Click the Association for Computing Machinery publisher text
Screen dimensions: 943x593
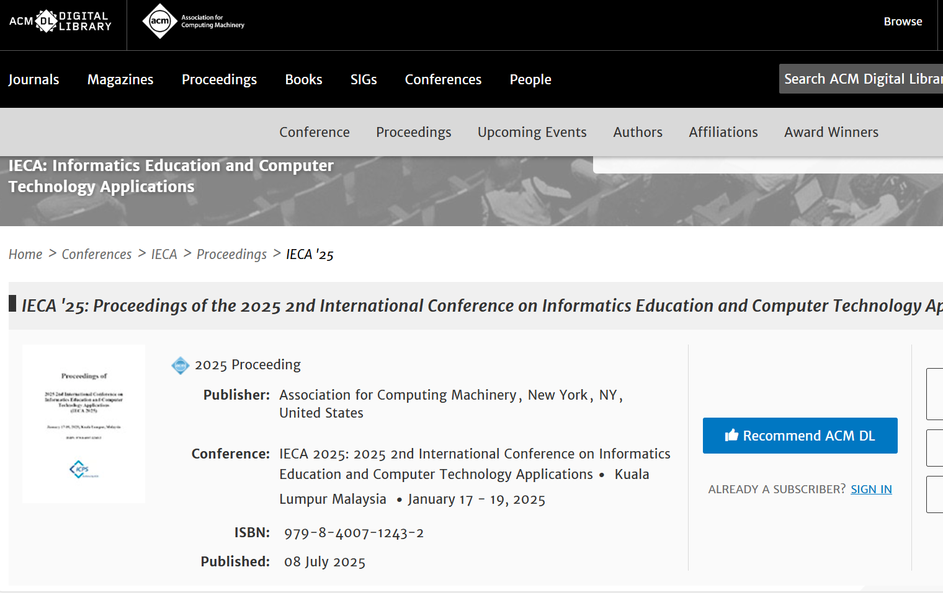coord(398,395)
